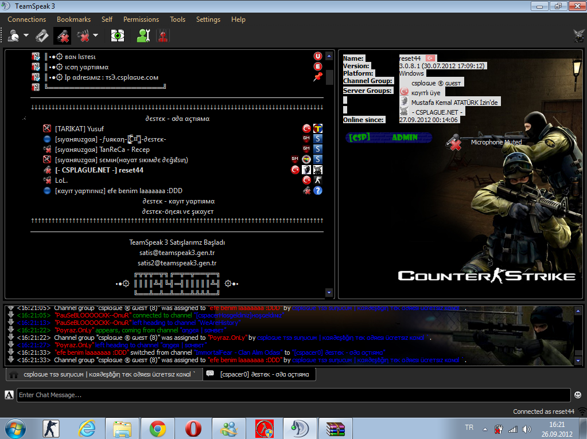Click the Microphone Muted icon in info panel
Viewport: 587px width, 439px height.
click(453, 143)
